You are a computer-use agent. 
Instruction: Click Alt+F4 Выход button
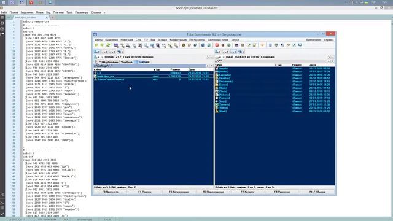[317, 192]
